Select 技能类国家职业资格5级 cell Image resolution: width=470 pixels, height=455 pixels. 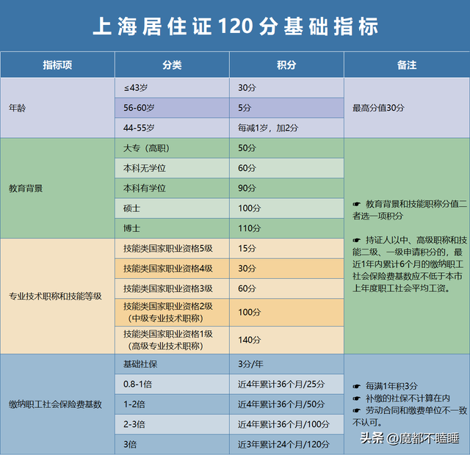coord(172,248)
